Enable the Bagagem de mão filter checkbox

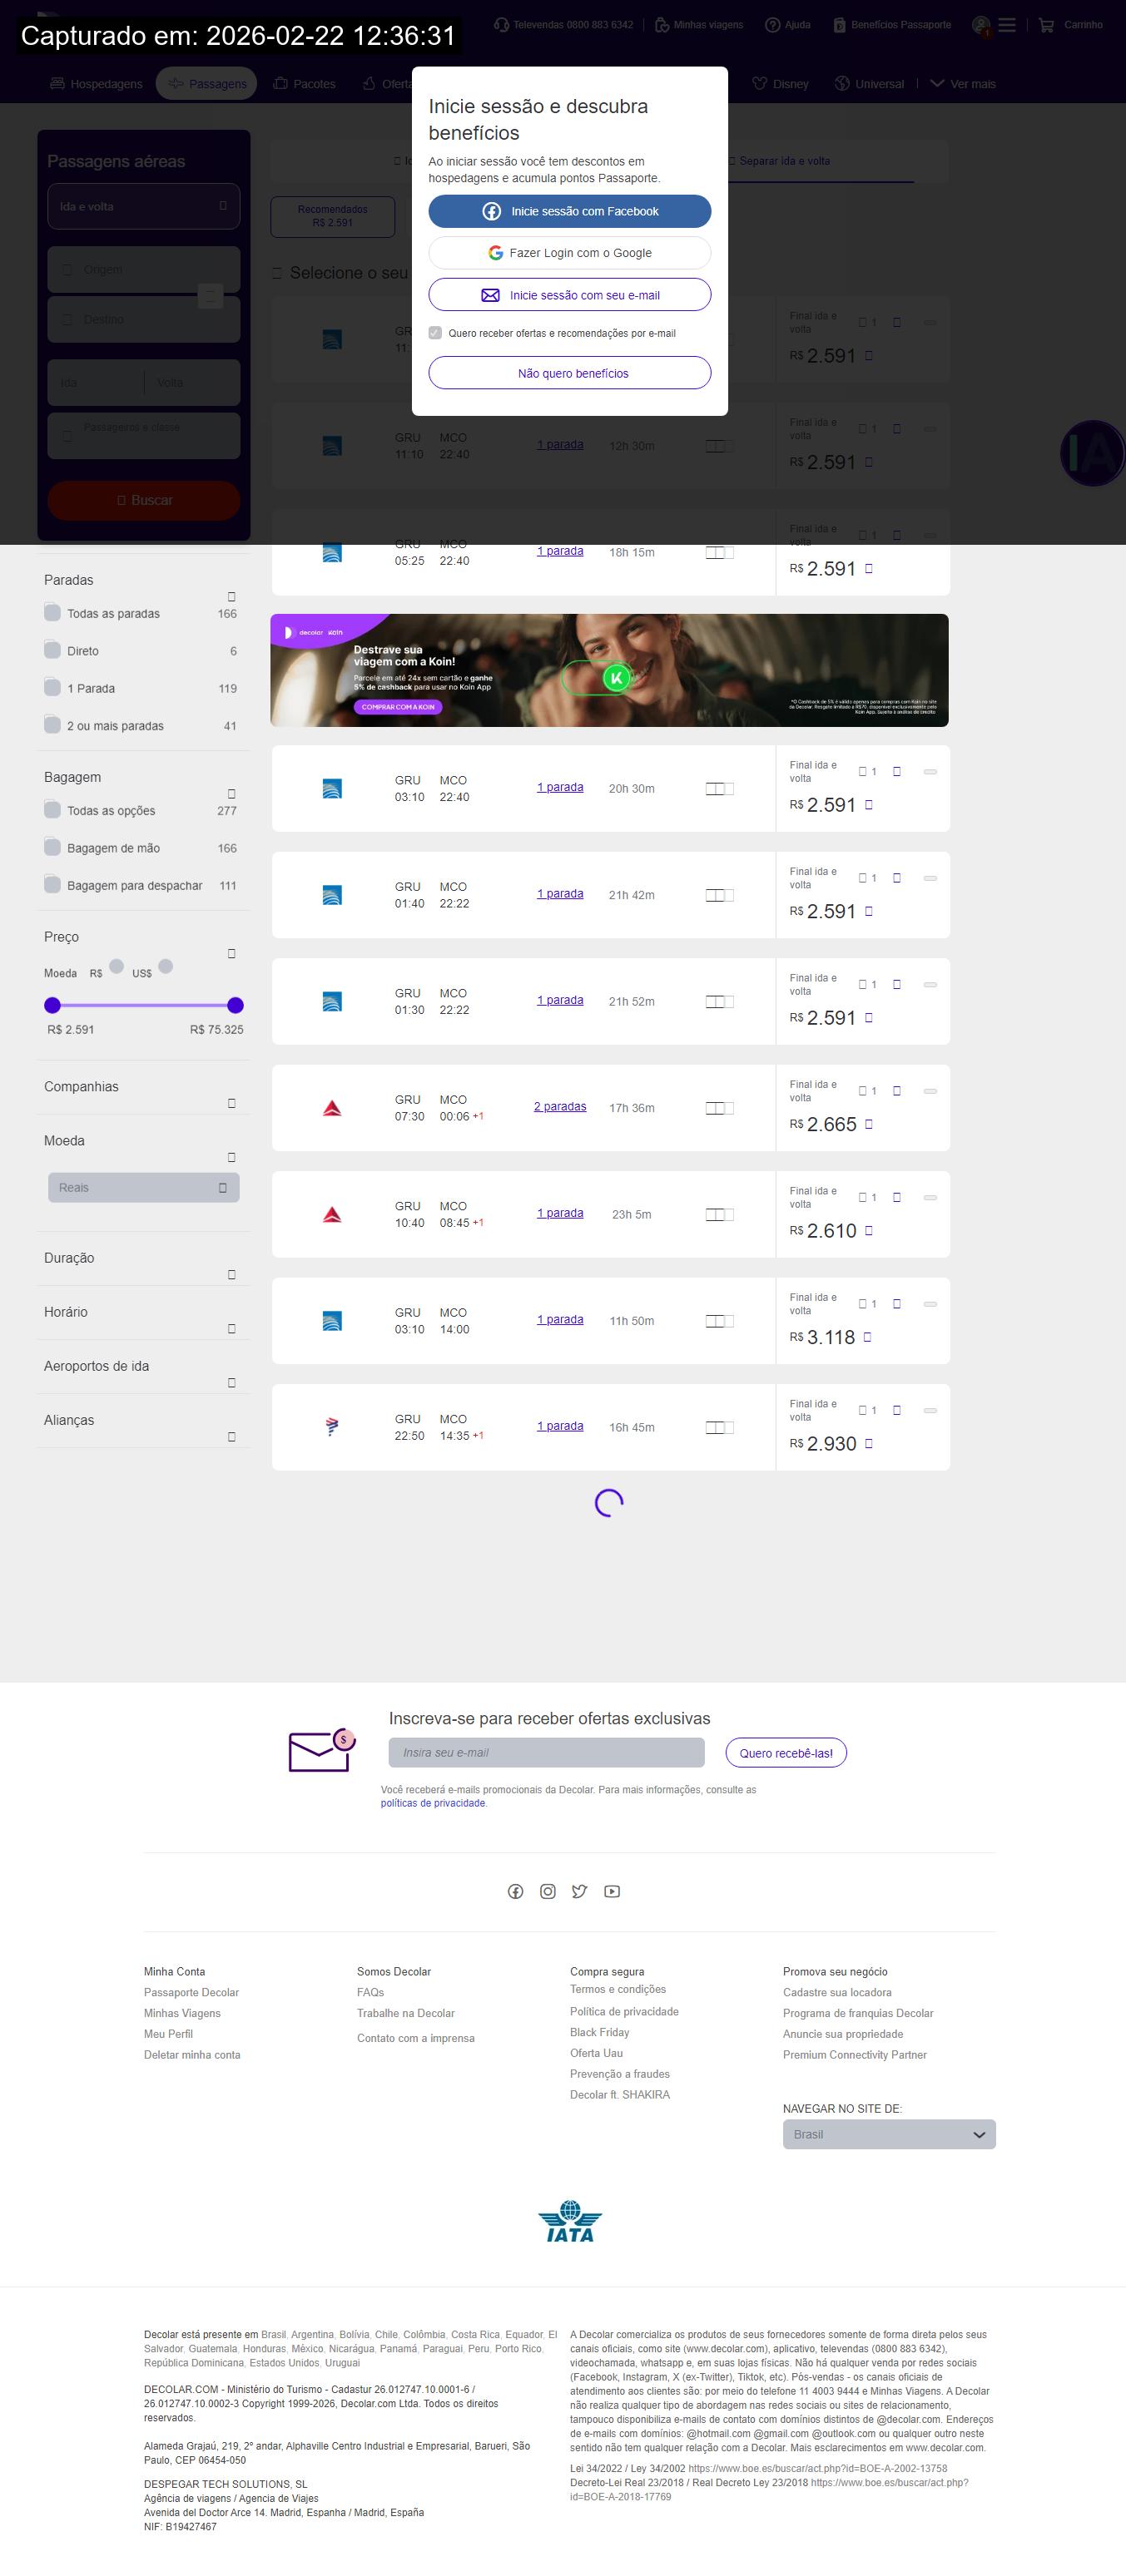[52, 847]
